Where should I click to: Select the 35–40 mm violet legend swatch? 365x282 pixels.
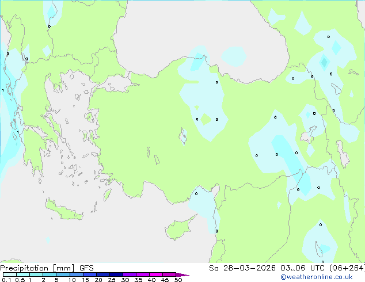click(x=143, y=275)
